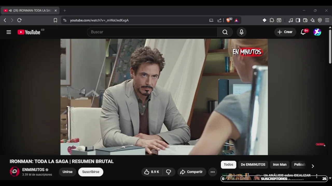Viewport: 332px width, 186px height.
Task: Mute the tab via the speaker icon
Action: pos(10,11)
